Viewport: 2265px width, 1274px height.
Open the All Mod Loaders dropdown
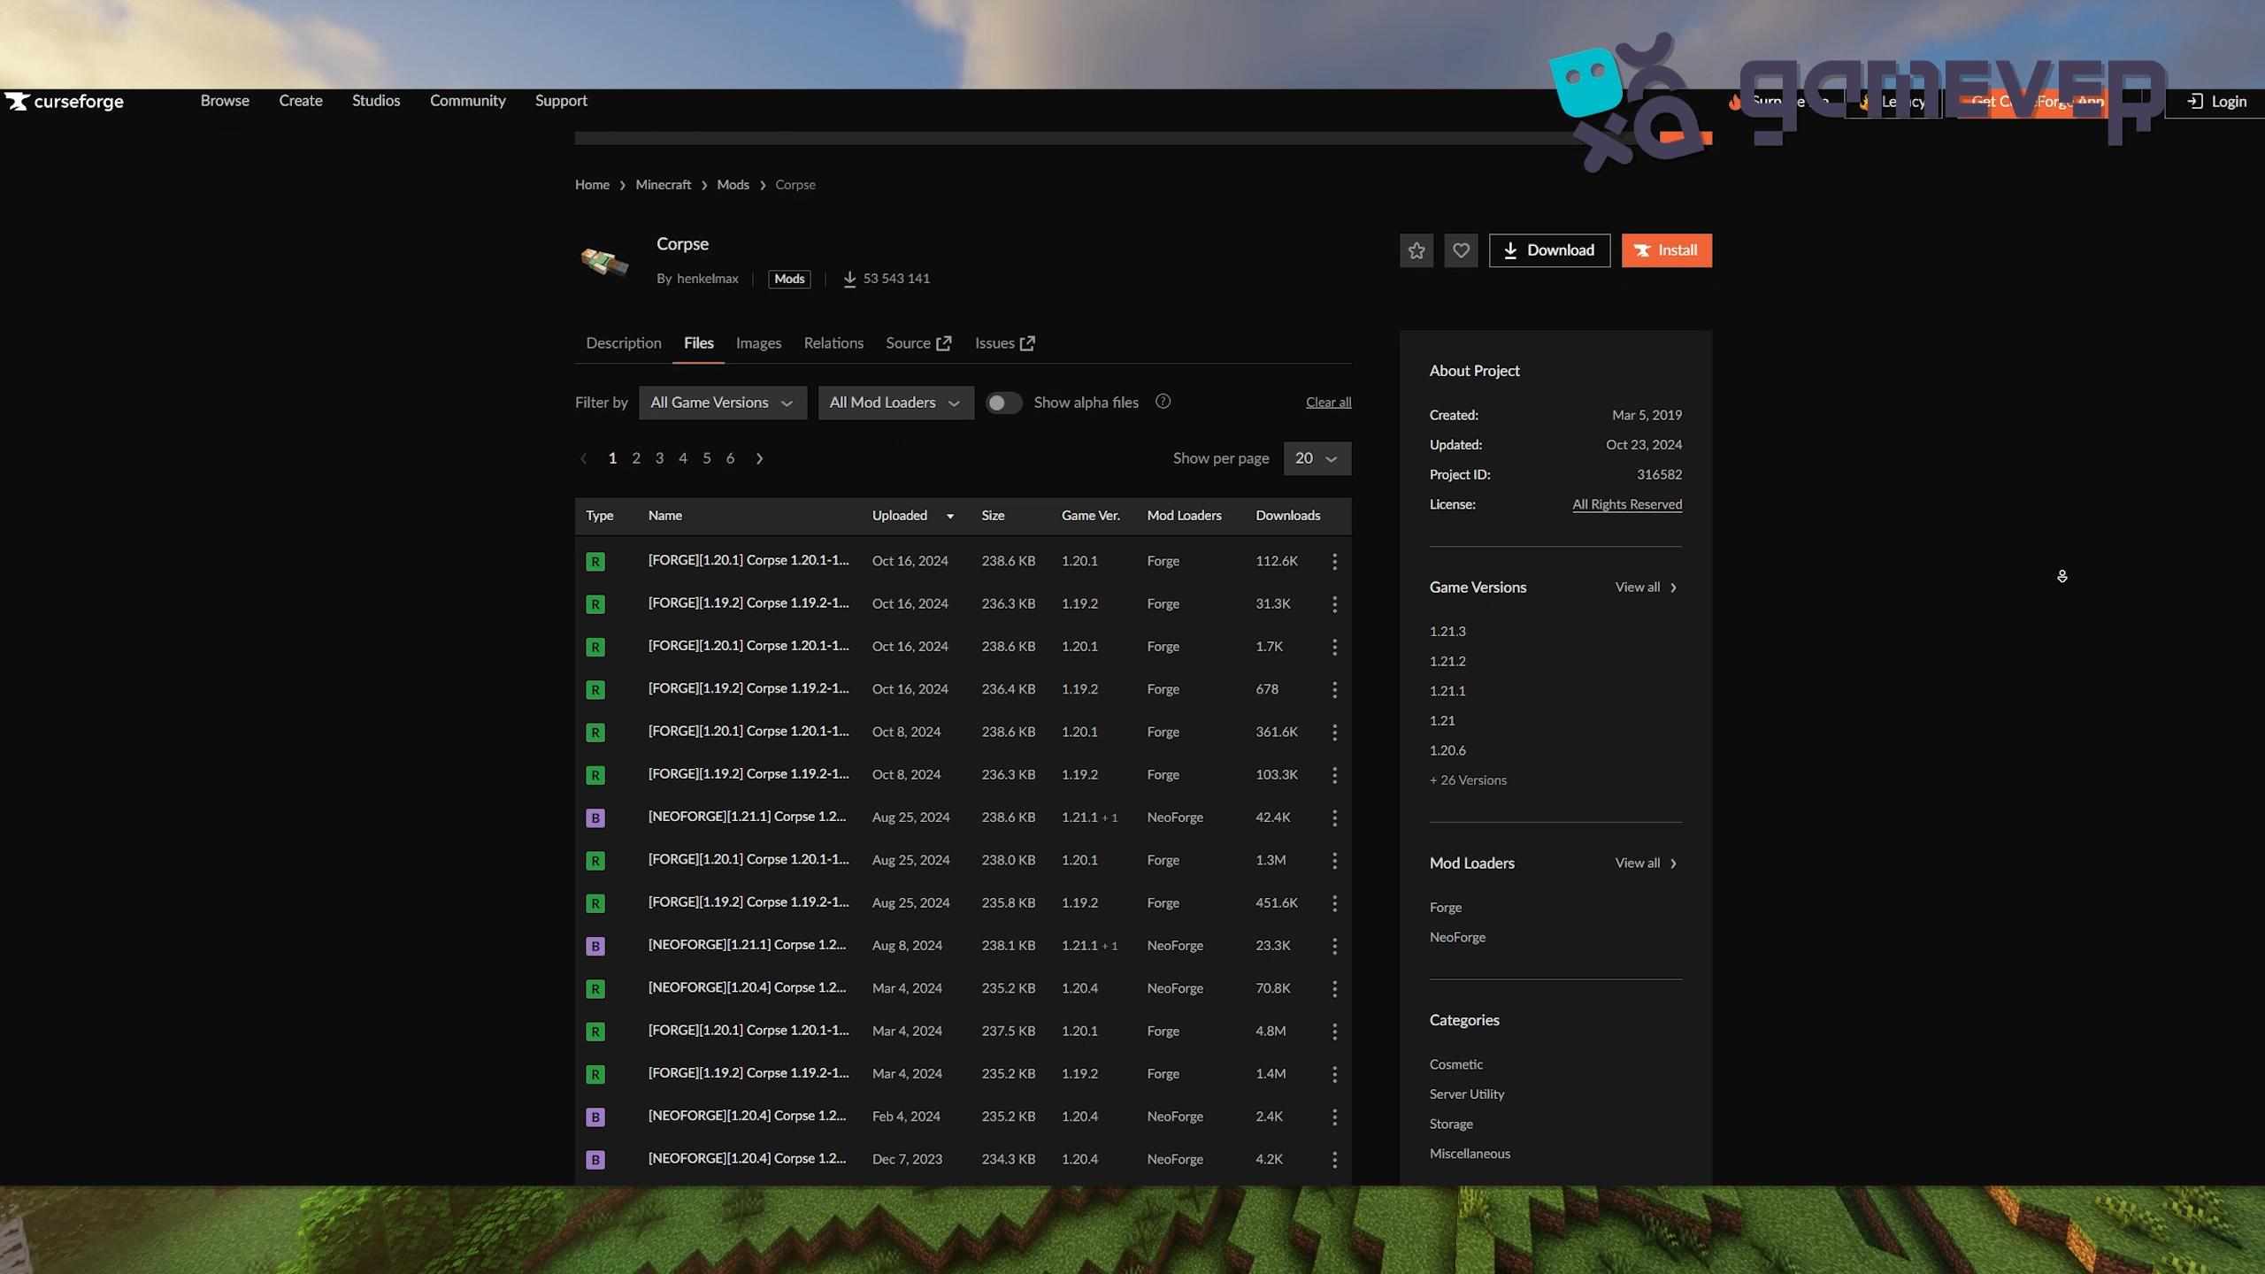pyautogui.click(x=894, y=402)
